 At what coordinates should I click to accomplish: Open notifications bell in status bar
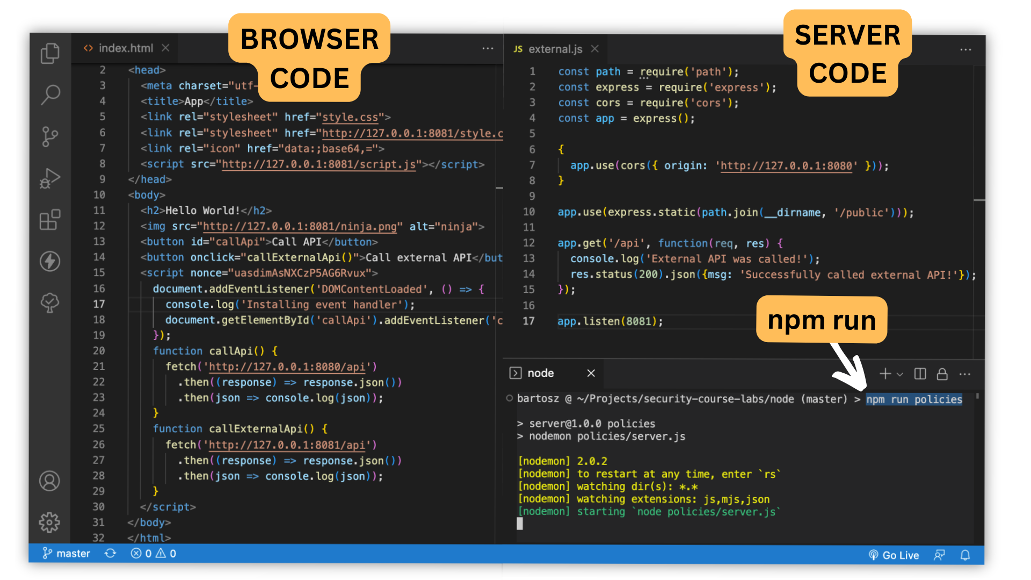click(x=965, y=555)
